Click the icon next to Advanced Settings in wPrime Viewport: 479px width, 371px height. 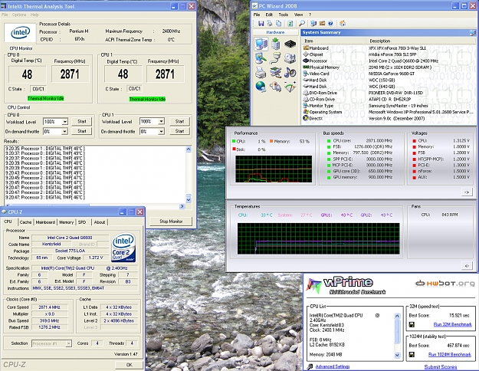click(310, 366)
